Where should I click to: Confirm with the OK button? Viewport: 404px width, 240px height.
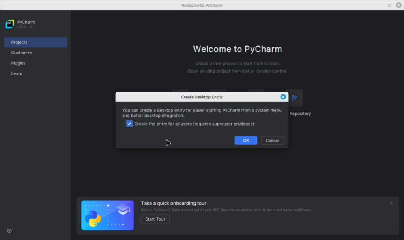coord(246,140)
